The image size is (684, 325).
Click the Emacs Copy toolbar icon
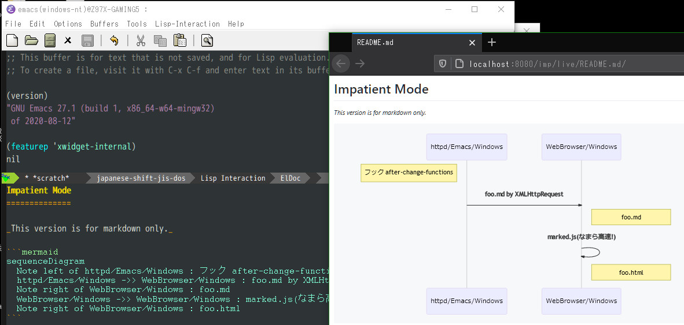tap(160, 41)
